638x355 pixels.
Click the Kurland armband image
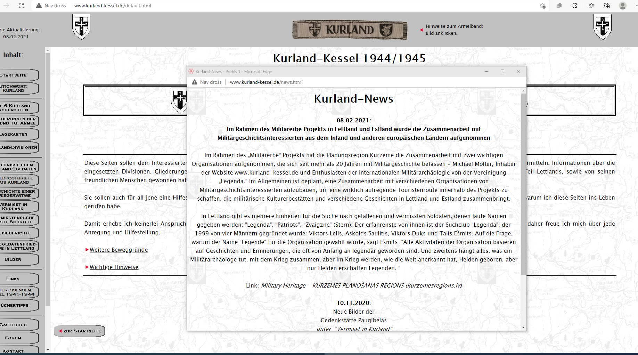pyautogui.click(x=350, y=30)
